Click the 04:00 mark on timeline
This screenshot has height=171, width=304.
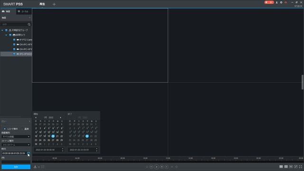[77, 158]
